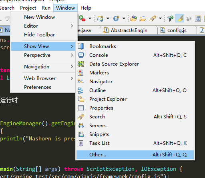The width and height of the screenshot is (205, 178).
Task: Toggle the highlighted mark occurrences toolbar button
Action: [179, 18]
